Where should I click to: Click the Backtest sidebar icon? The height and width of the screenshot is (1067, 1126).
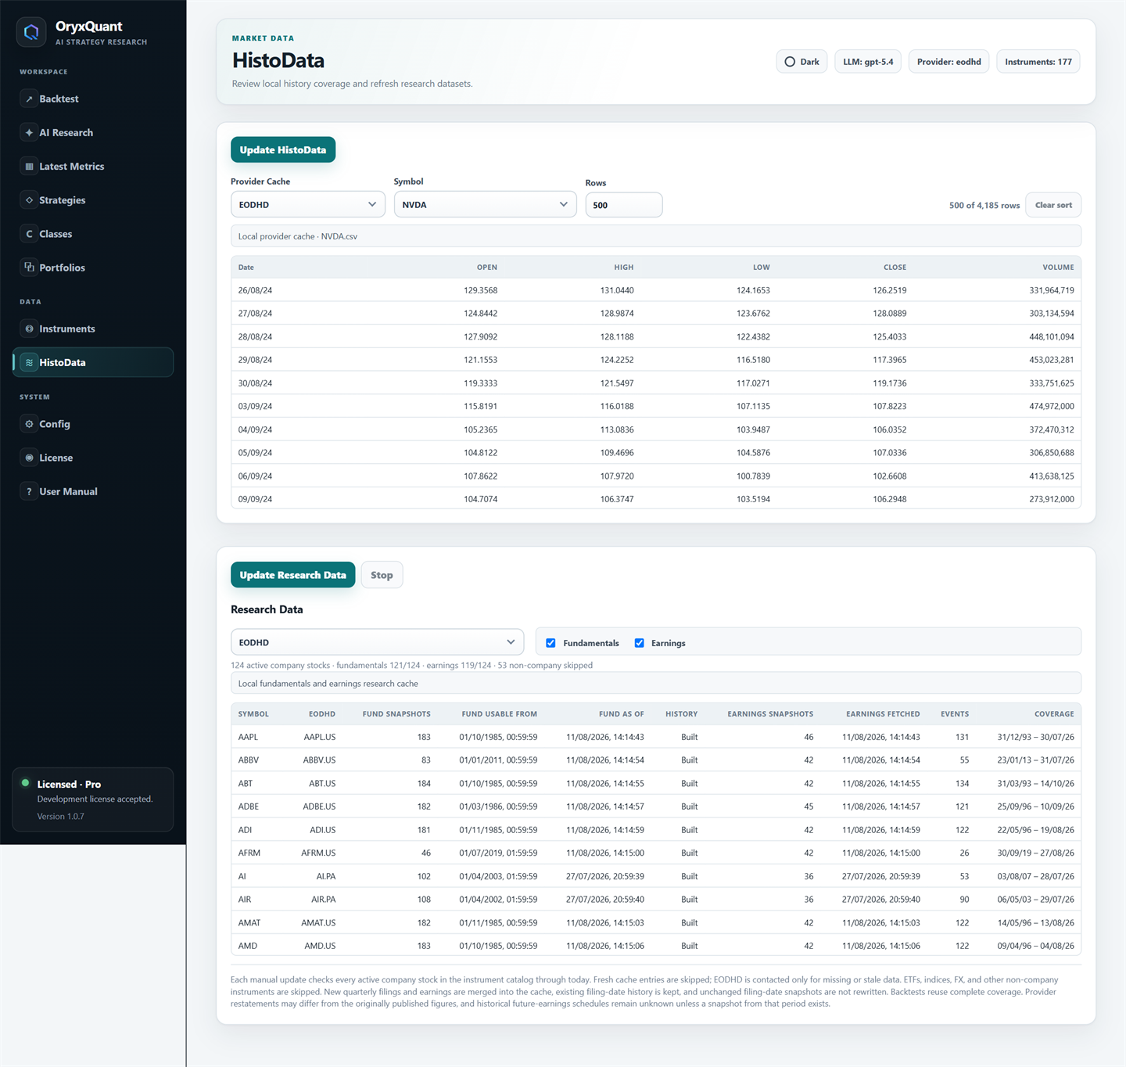29,99
